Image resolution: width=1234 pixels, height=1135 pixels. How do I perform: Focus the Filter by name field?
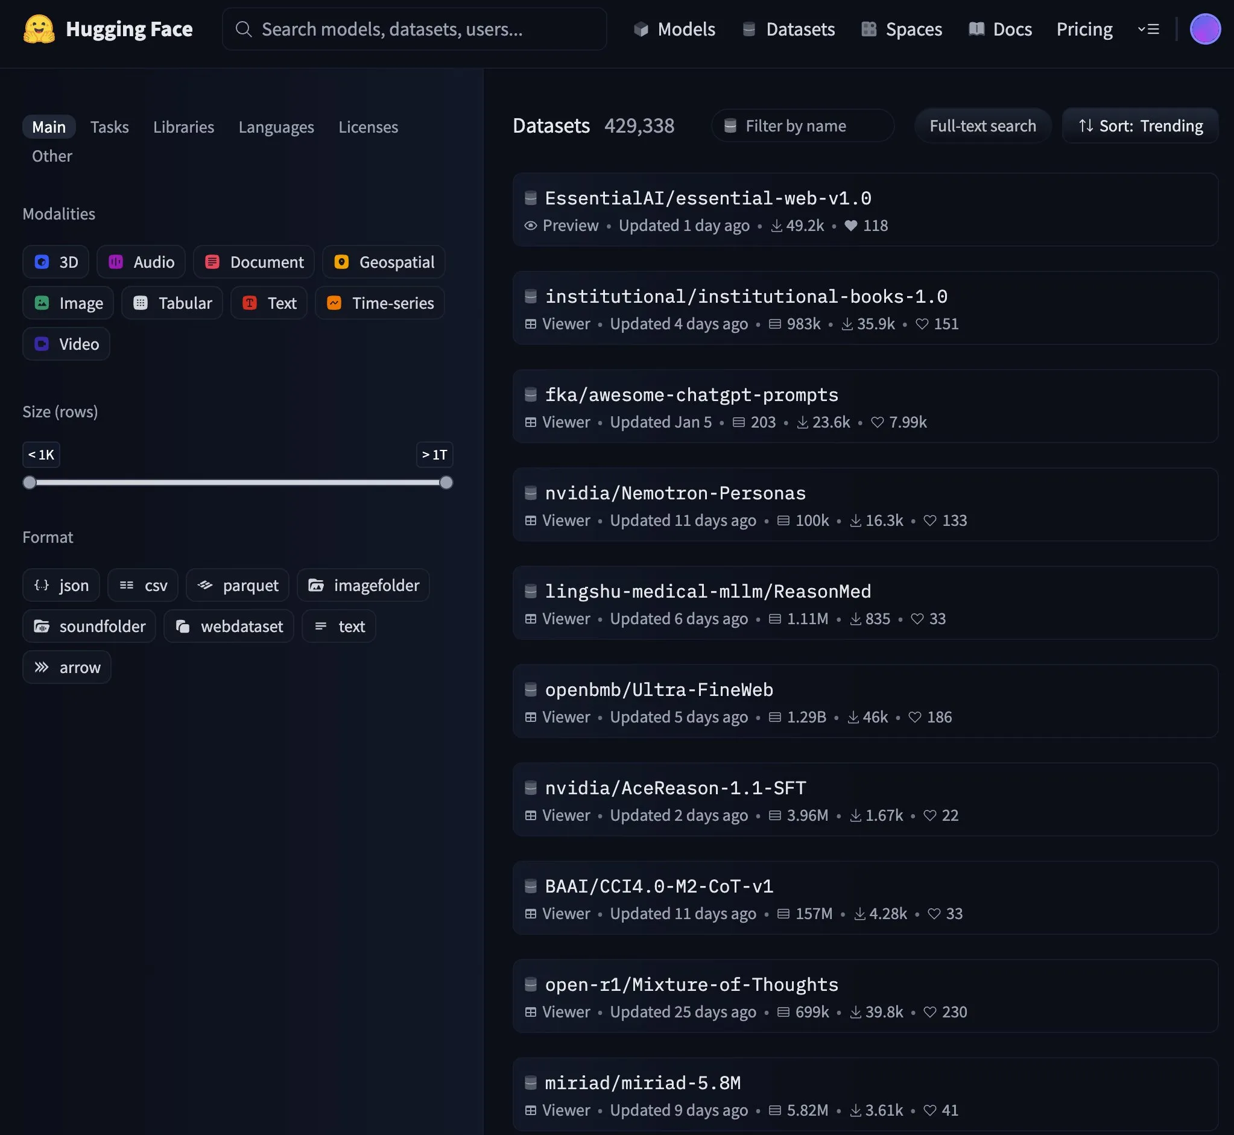click(x=803, y=125)
